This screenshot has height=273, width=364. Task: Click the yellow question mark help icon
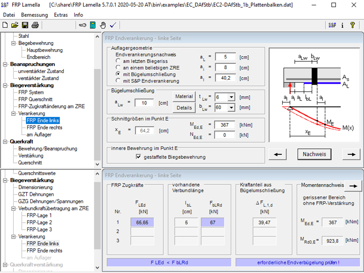pyautogui.click(x=352, y=25)
